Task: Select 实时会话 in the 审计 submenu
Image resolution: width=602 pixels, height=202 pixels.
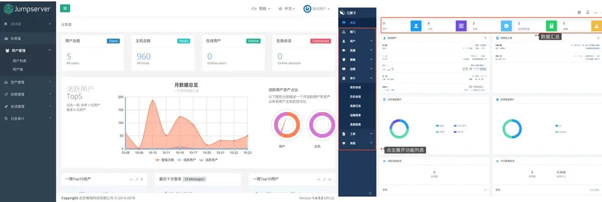Action: tap(356, 87)
